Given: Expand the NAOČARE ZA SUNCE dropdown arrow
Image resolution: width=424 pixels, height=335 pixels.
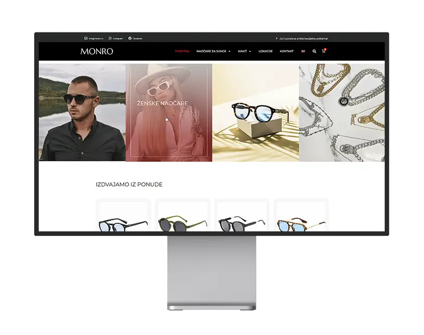Looking at the screenshot, I should (x=229, y=51).
